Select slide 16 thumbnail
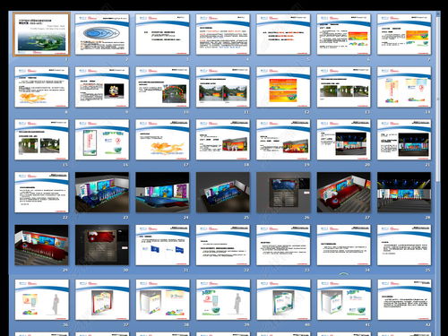448x336 pixels. 102,140
